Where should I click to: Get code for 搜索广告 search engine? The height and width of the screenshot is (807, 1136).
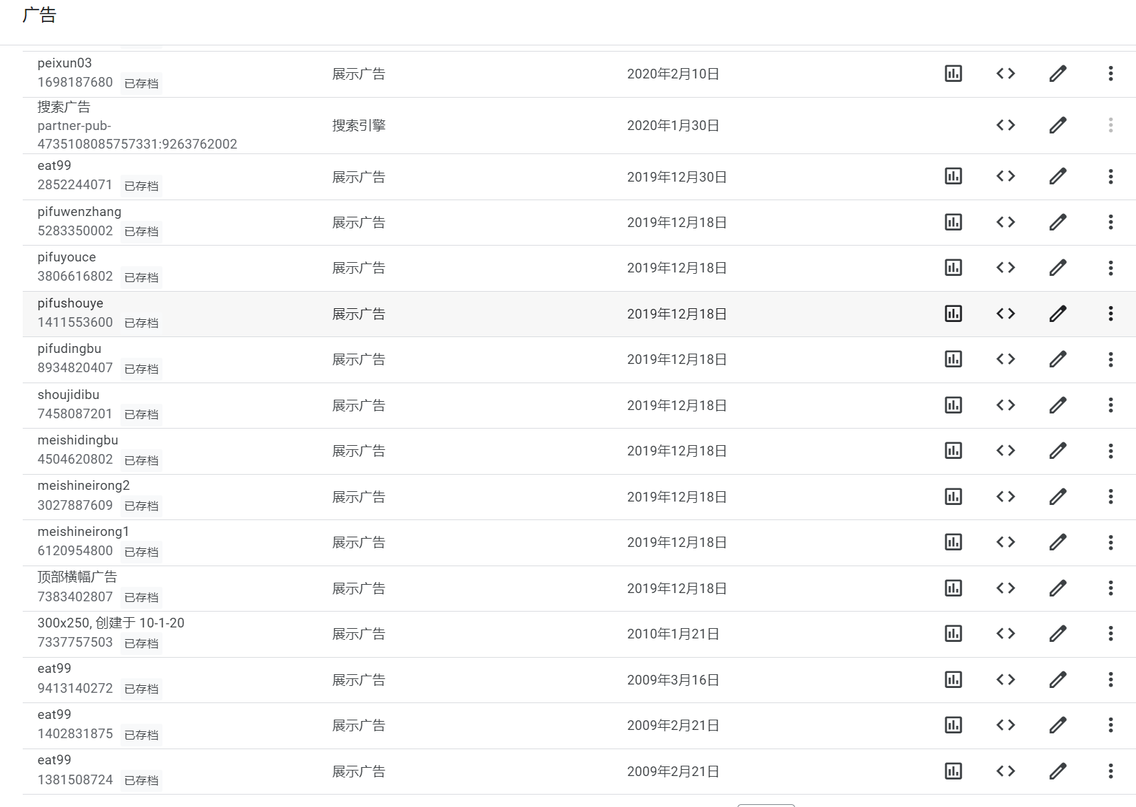(x=1005, y=125)
